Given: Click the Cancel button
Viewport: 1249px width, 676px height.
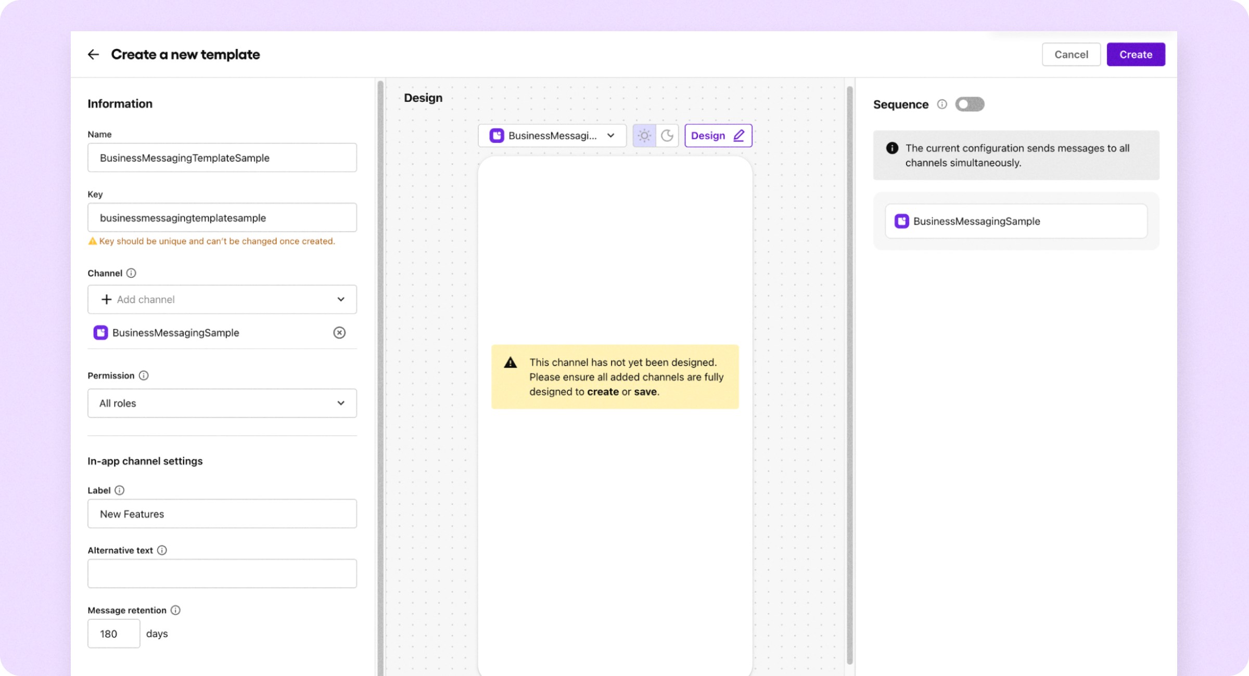Looking at the screenshot, I should pos(1071,54).
